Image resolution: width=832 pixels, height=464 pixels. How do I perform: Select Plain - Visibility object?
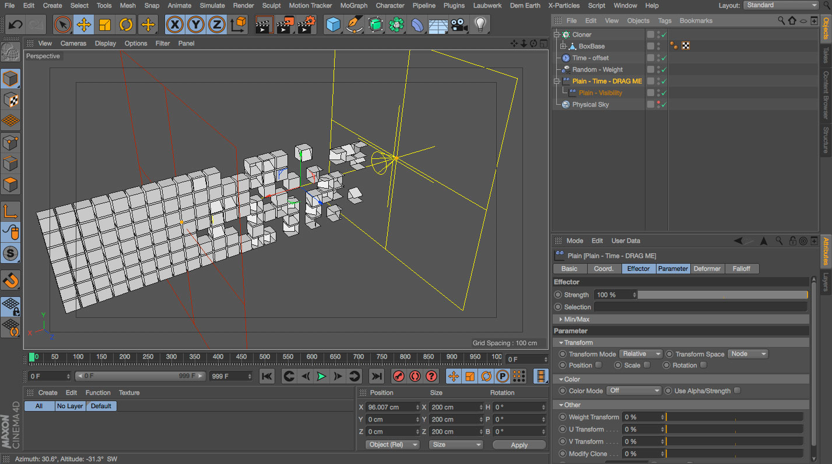coord(600,93)
